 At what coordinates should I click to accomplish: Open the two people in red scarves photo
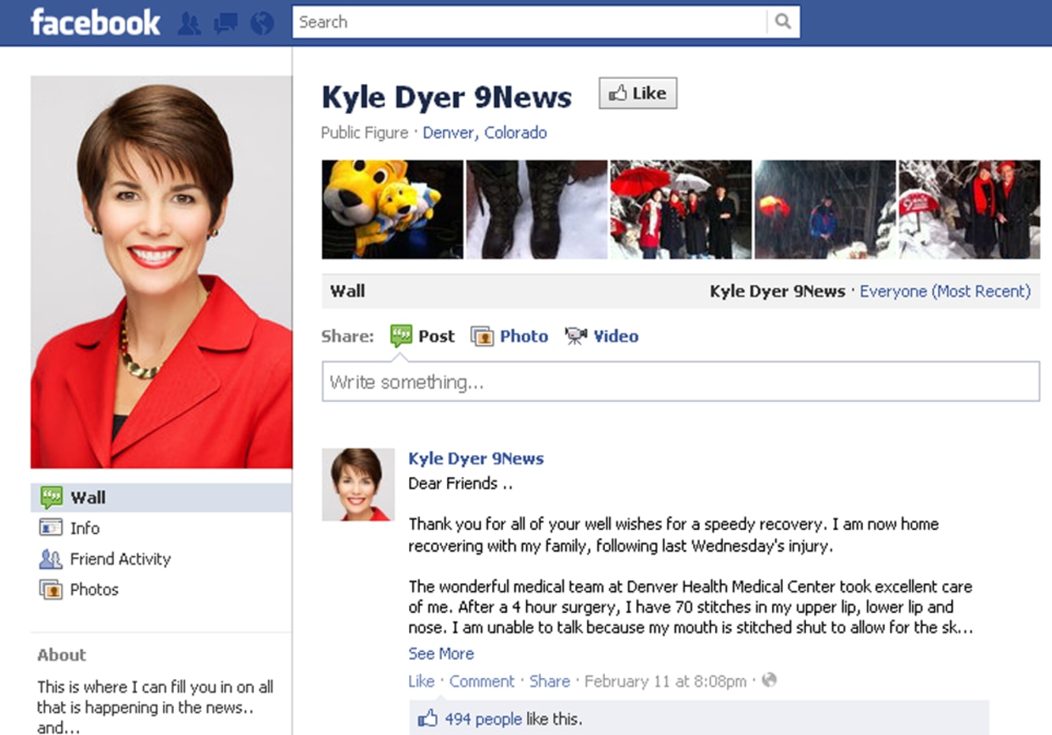pyautogui.click(x=969, y=209)
